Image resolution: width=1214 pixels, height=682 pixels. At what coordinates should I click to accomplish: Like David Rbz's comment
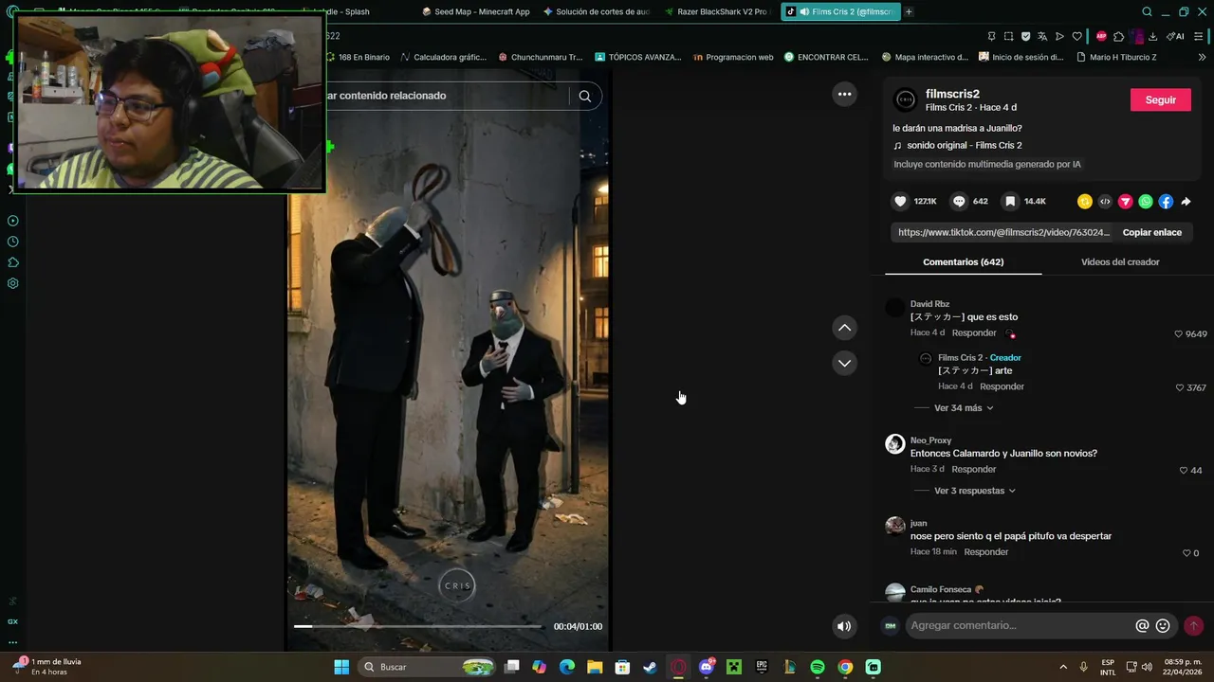[1178, 333]
